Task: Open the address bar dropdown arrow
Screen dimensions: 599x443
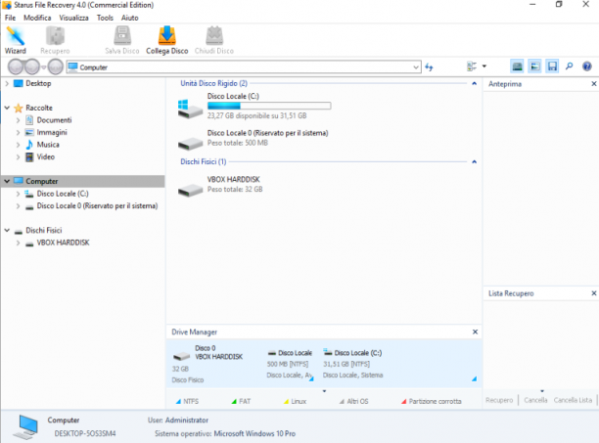Action: click(416, 67)
